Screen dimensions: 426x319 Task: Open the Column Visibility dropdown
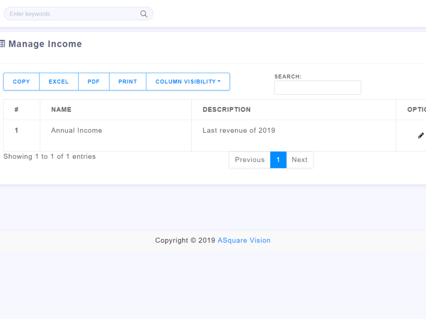pyautogui.click(x=188, y=82)
